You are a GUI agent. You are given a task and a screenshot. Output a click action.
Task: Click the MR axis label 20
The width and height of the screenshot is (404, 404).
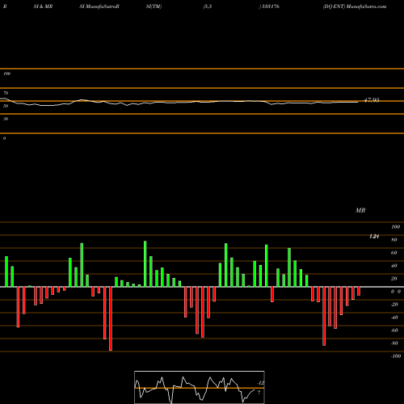(x=394, y=279)
